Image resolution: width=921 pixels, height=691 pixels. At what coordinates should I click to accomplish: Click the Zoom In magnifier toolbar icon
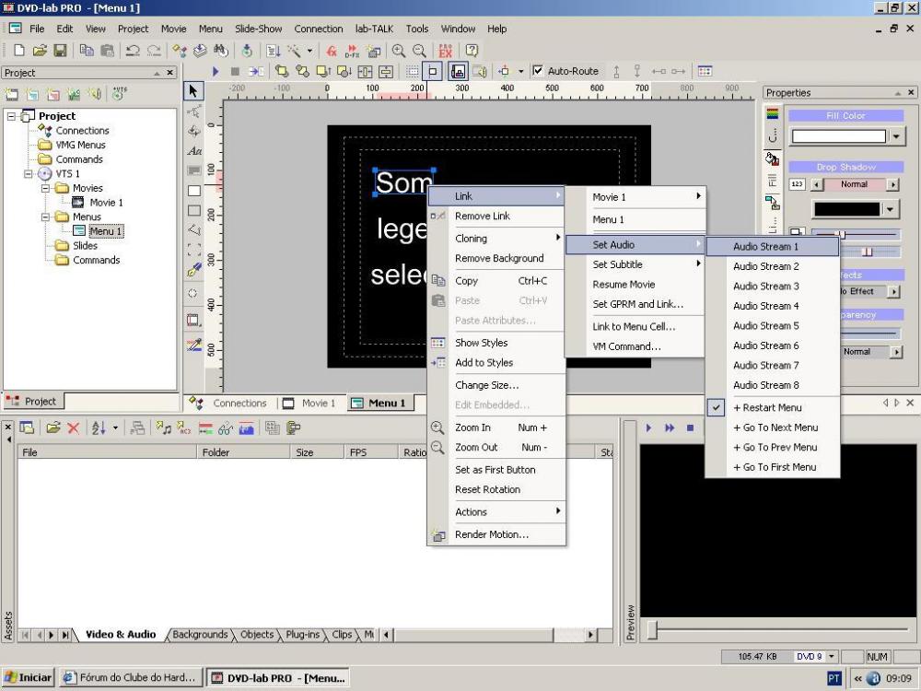(400, 52)
